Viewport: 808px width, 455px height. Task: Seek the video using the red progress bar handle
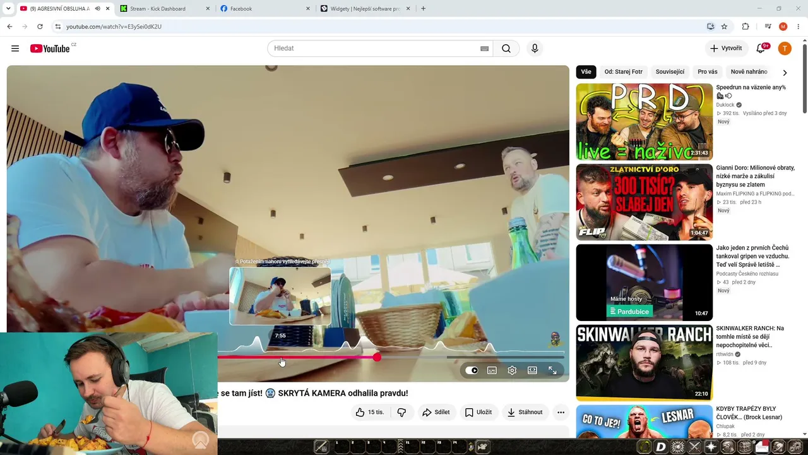(x=377, y=357)
